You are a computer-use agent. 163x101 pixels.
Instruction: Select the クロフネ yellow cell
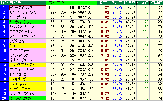(28, 46)
